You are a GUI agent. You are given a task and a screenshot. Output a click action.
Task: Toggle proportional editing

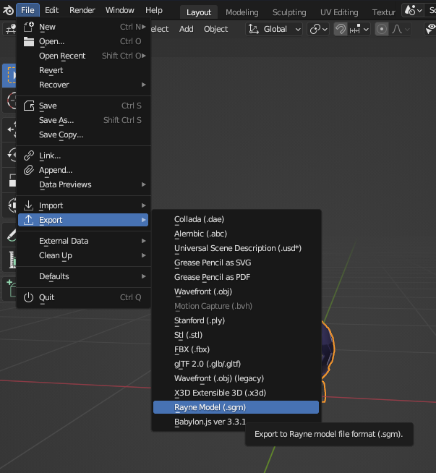pyautogui.click(x=382, y=29)
